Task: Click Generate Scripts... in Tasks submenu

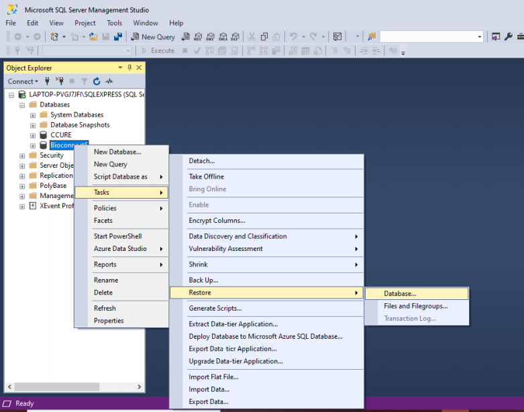Action: click(x=266, y=308)
